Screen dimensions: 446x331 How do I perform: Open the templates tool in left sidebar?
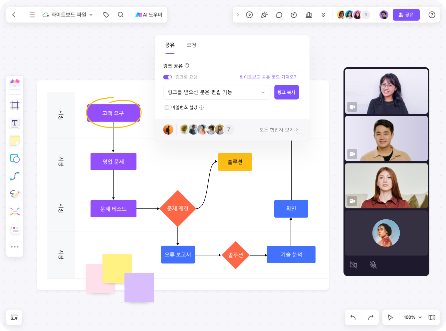point(15,84)
